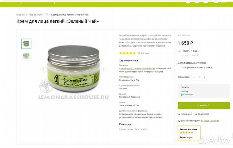Select the 60ml volume radio option
This screenshot has height=148, width=233.
pyautogui.click(x=179, y=56)
